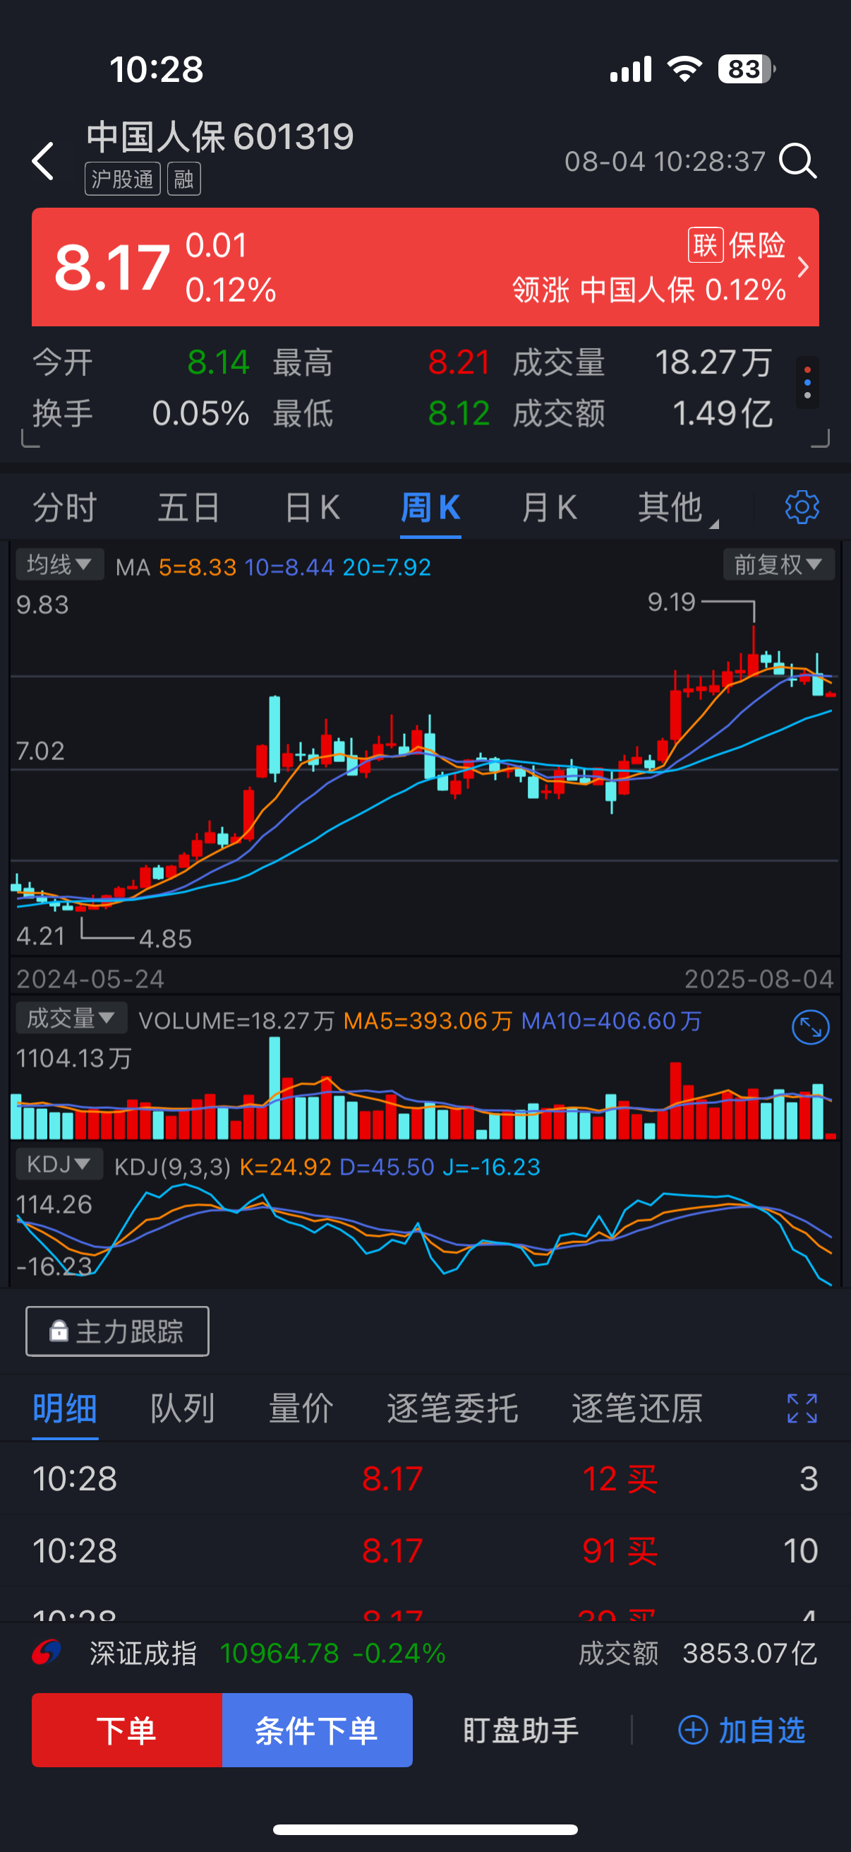Switch to 日K chart tab
This screenshot has height=1852, width=851.
(313, 508)
